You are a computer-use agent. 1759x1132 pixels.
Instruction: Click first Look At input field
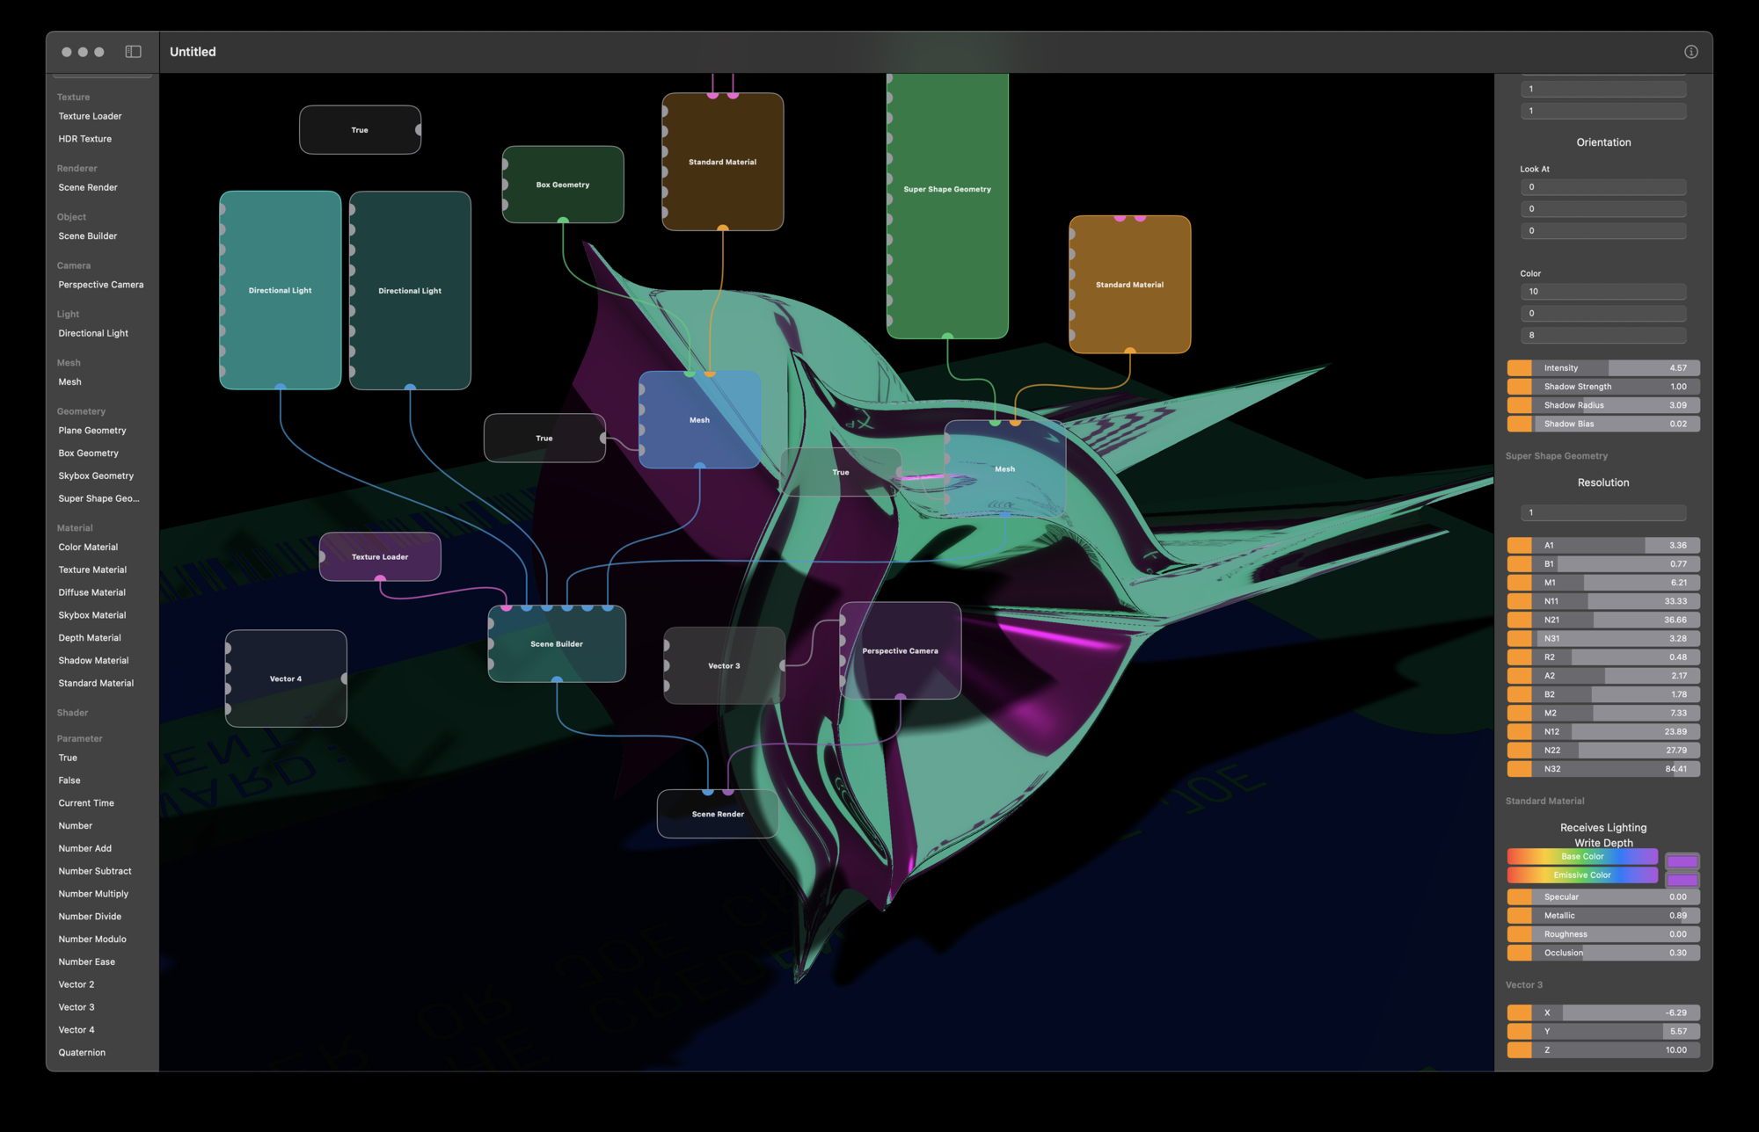click(1602, 187)
